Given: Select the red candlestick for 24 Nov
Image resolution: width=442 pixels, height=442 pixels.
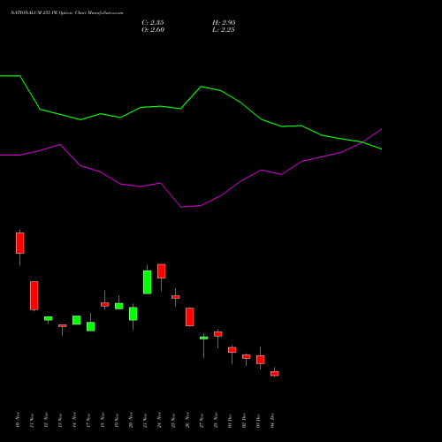Looking at the screenshot, I should coord(162,271).
